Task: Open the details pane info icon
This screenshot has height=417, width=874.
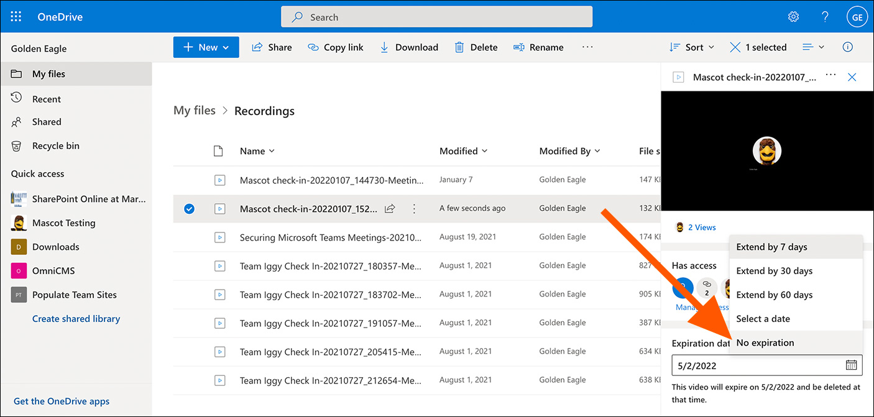Action: [847, 47]
